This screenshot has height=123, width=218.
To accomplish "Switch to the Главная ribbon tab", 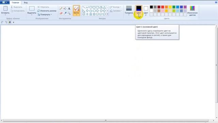I will 15,2.
